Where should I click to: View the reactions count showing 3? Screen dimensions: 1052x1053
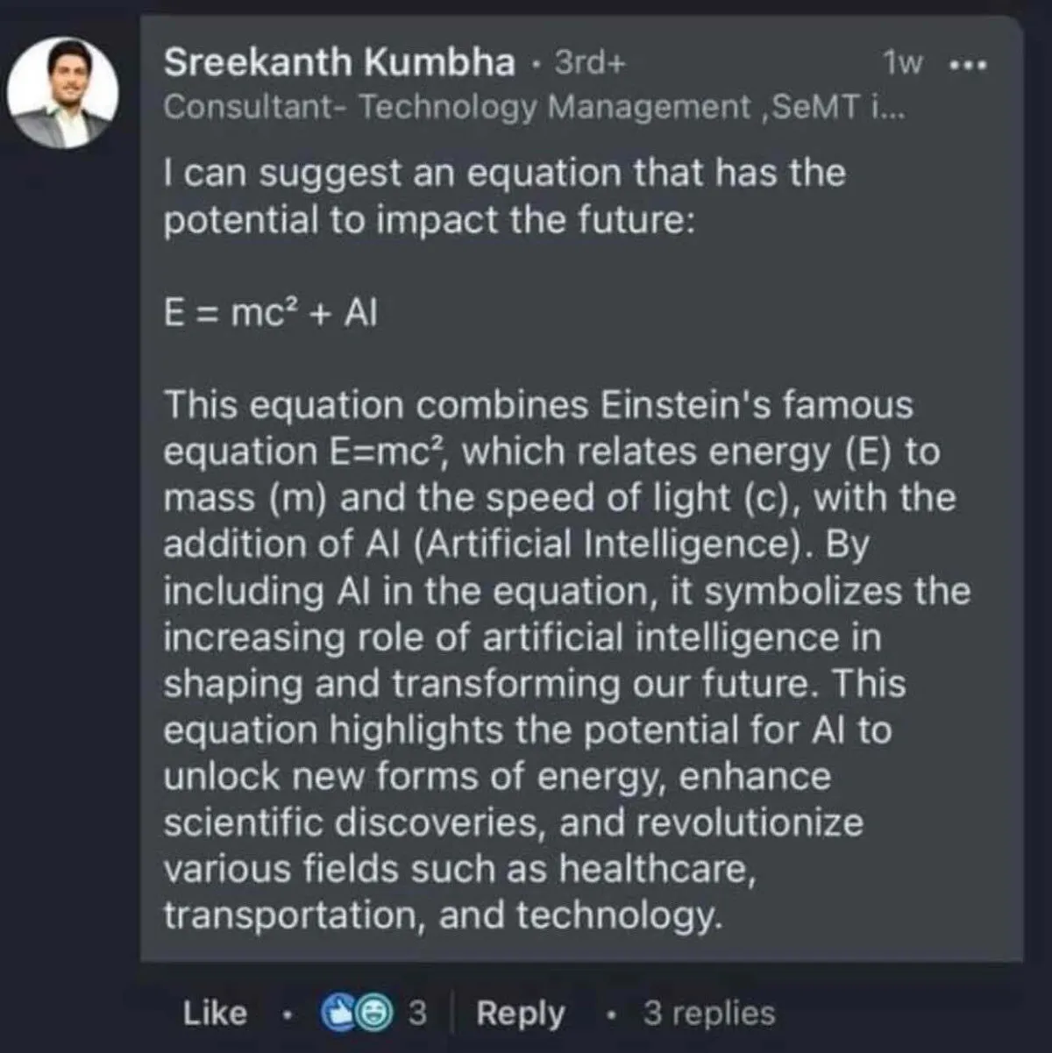417,1014
